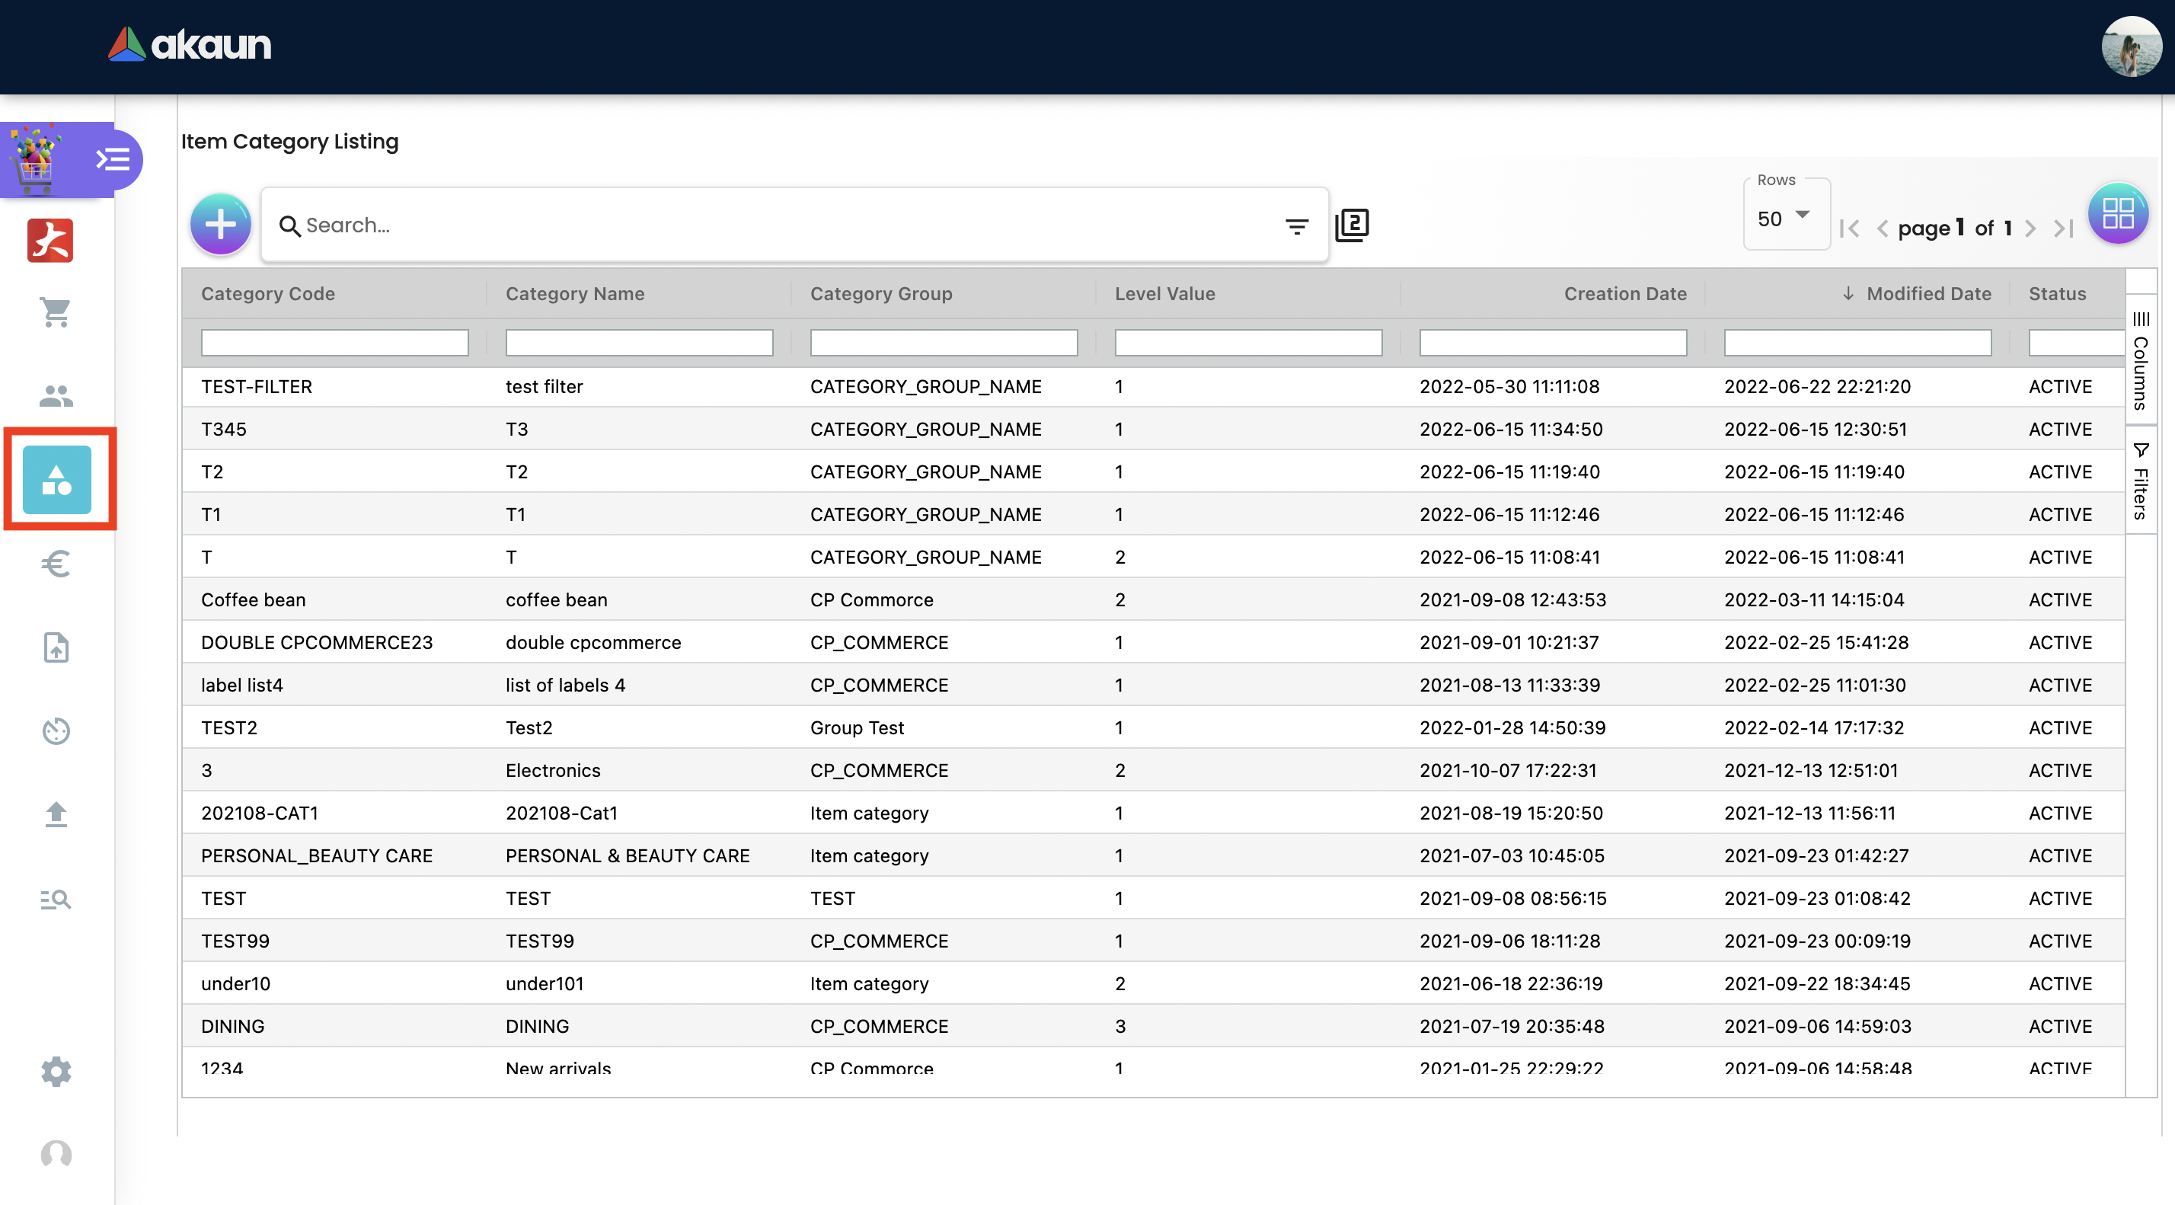Screen dimensions: 2175x1205
Task: Open user profile avatar in top bar
Action: (x=2129, y=46)
